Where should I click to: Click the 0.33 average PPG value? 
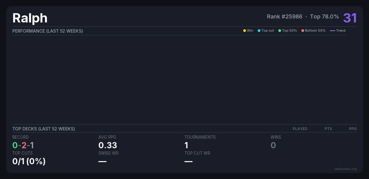[108, 145]
